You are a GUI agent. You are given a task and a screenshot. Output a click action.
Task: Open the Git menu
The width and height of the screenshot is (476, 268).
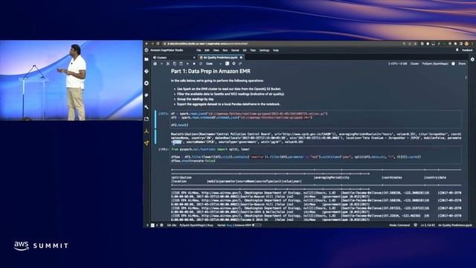245,50
